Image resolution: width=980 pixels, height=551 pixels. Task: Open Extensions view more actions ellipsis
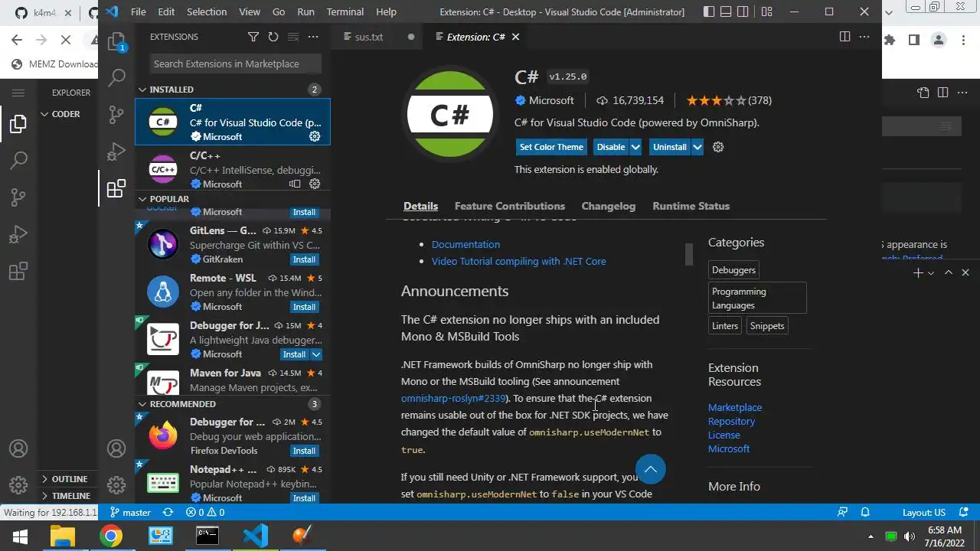point(312,37)
